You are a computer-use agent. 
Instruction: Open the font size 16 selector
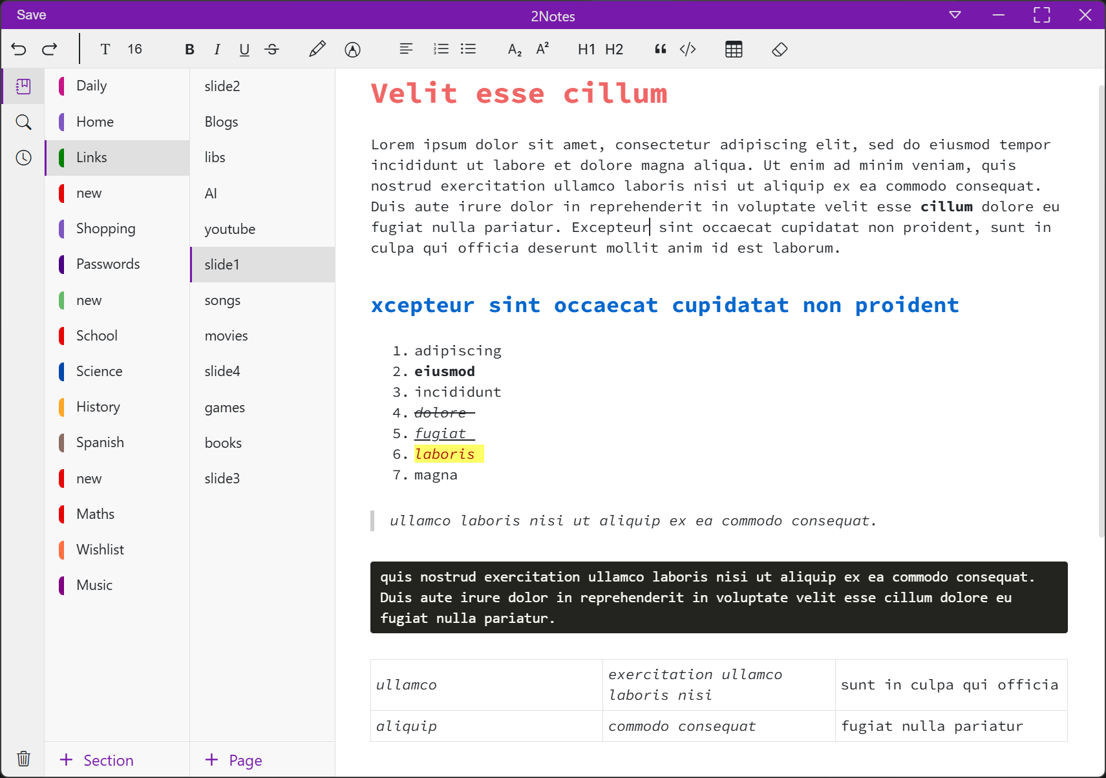[x=134, y=49]
